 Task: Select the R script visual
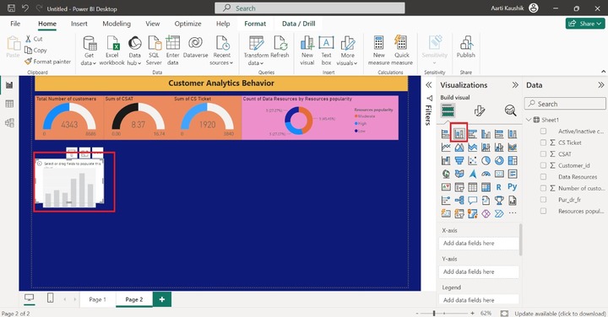coord(499,187)
